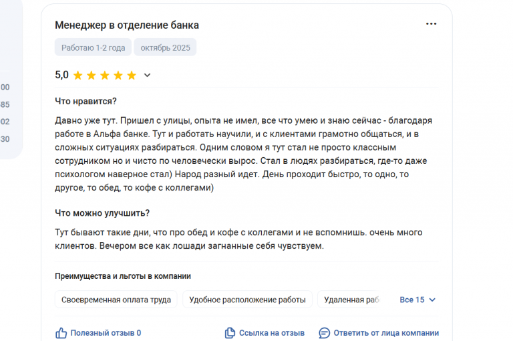This screenshot has width=513, height=341.
Task: Open 'Ответить от лица компании' reply link
Action: [x=386, y=333]
